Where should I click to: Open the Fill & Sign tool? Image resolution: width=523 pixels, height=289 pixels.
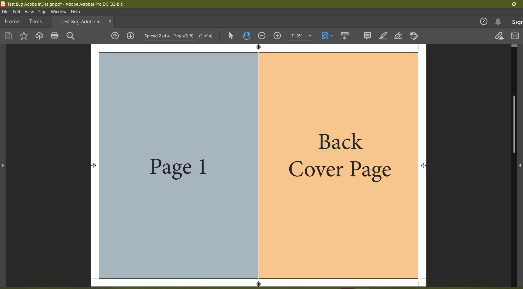399,36
